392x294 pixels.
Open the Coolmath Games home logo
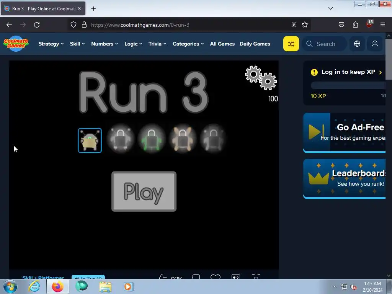16,44
